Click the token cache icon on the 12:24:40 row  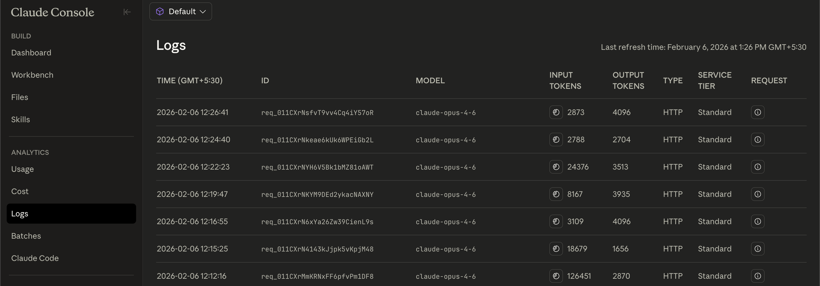(556, 140)
